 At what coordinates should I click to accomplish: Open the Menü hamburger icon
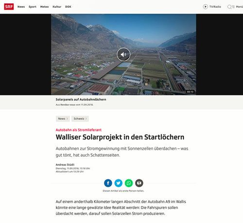[x=233, y=7]
